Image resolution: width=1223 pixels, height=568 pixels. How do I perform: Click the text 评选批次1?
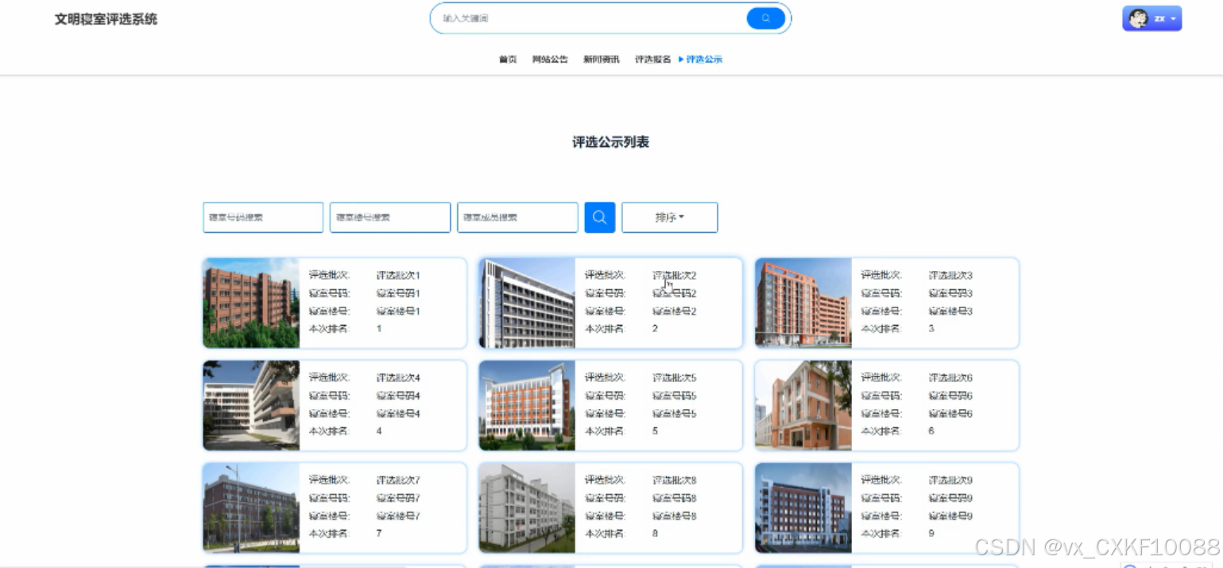coord(398,276)
